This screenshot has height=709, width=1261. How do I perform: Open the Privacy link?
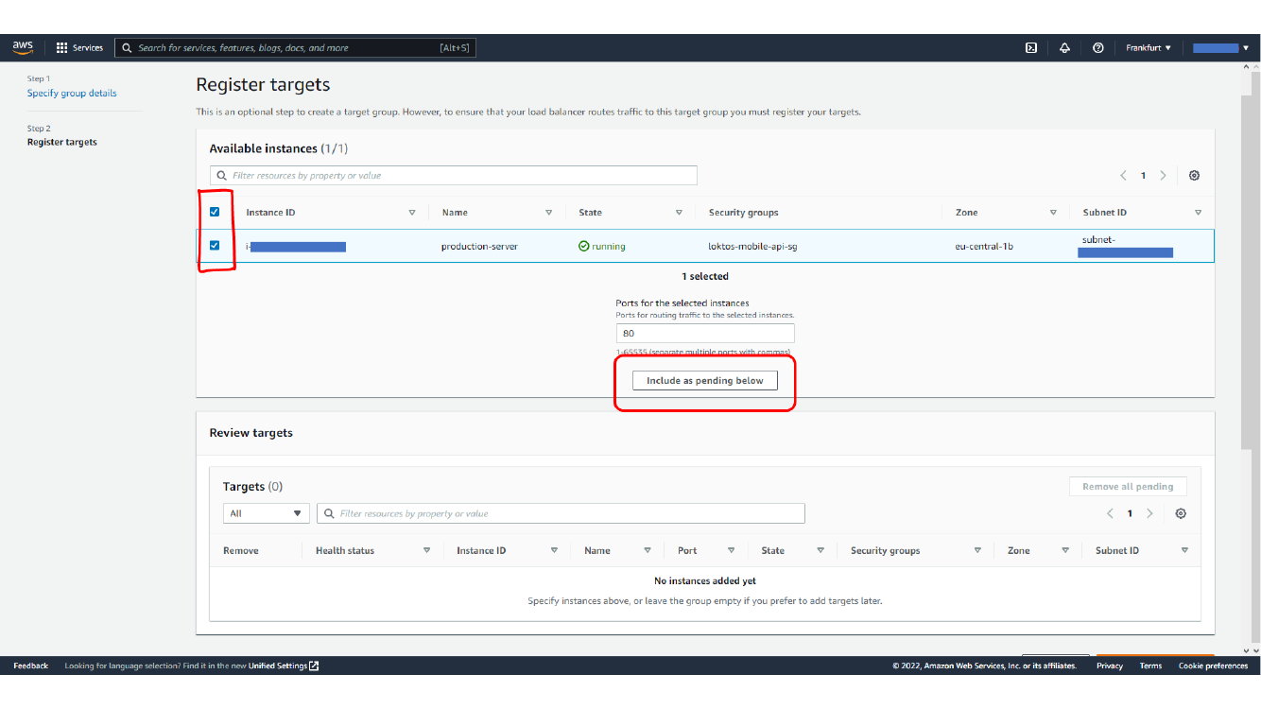pyautogui.click(x=1110, y=666)
